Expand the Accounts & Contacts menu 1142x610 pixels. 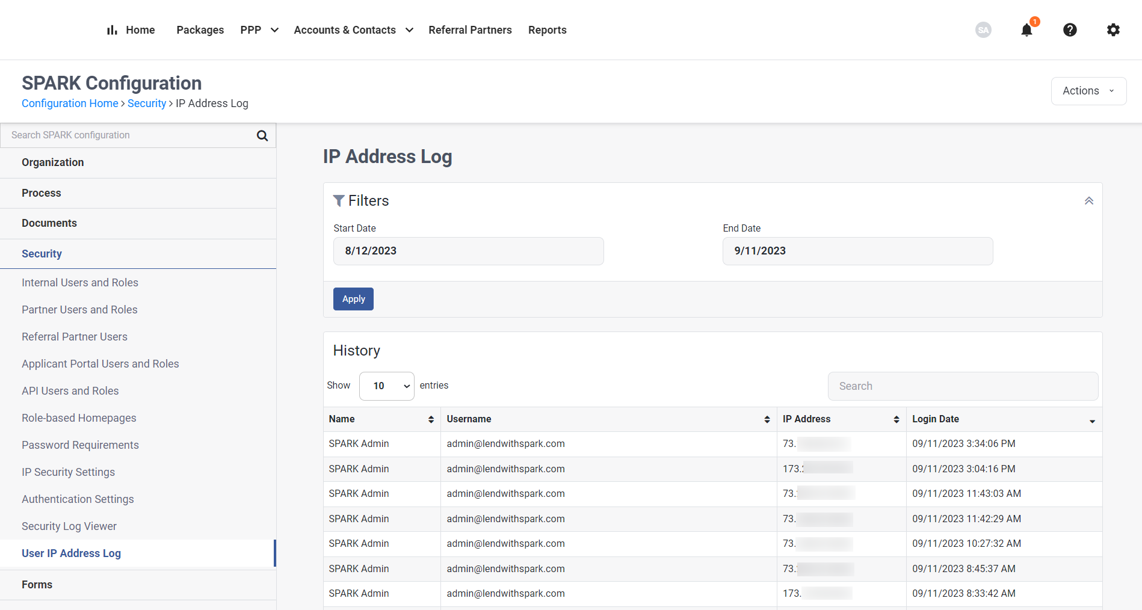(353, 30)
